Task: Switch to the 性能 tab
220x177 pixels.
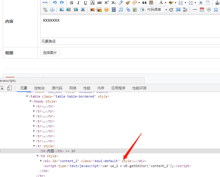Action: (x=87, y=88)
